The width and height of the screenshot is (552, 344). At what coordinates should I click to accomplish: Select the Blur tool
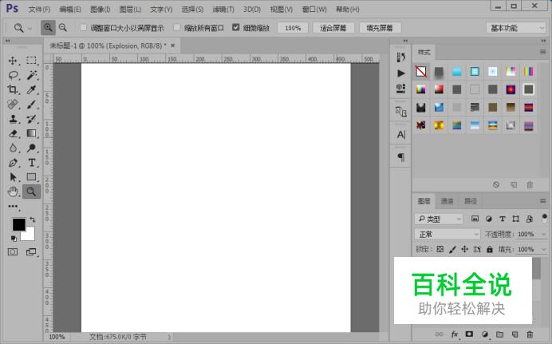coord(13,148)
